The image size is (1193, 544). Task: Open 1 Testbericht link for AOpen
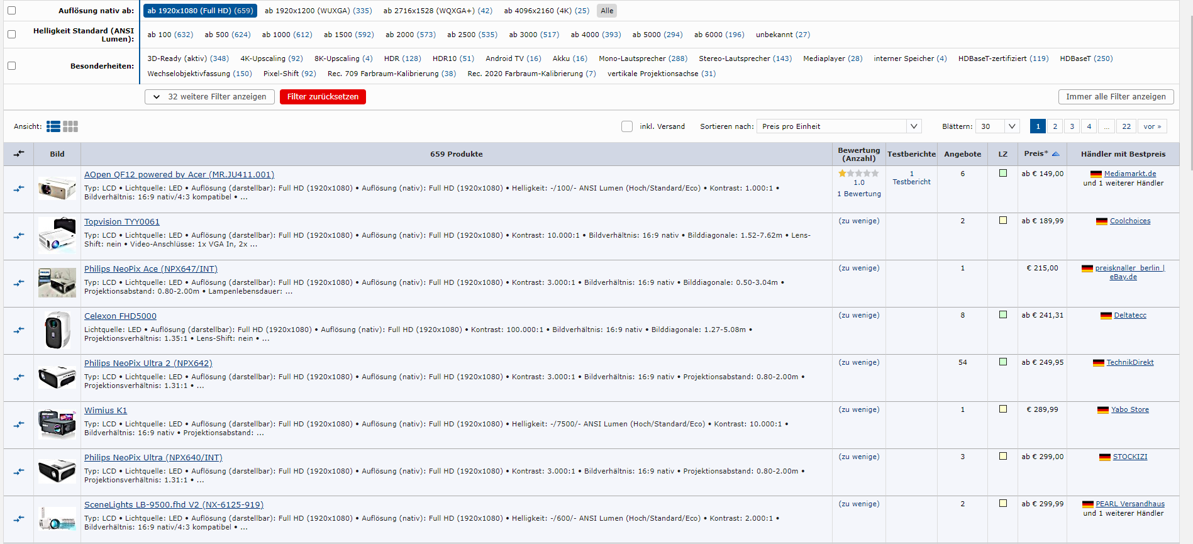coord(911,178)
